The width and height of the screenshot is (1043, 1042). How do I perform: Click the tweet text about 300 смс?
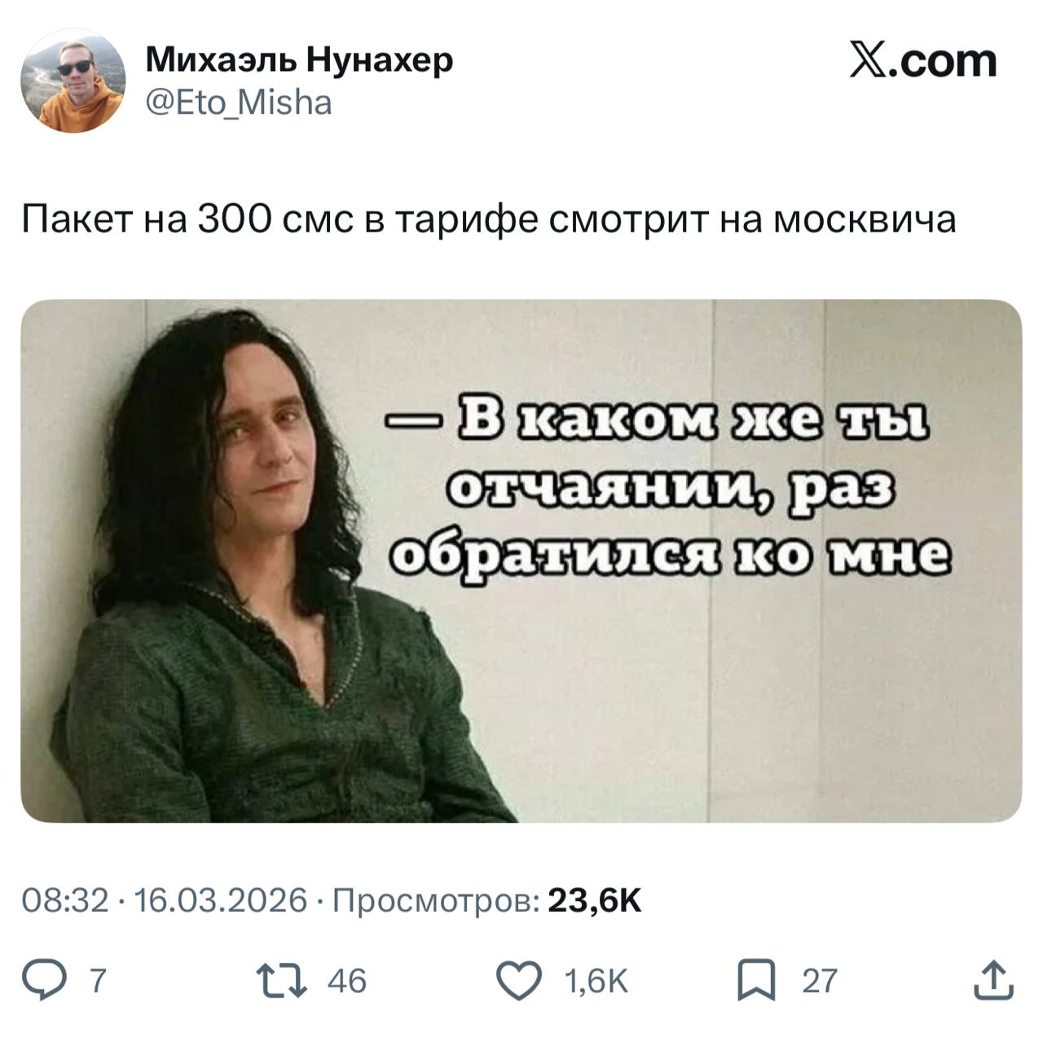tap(489, 218)
